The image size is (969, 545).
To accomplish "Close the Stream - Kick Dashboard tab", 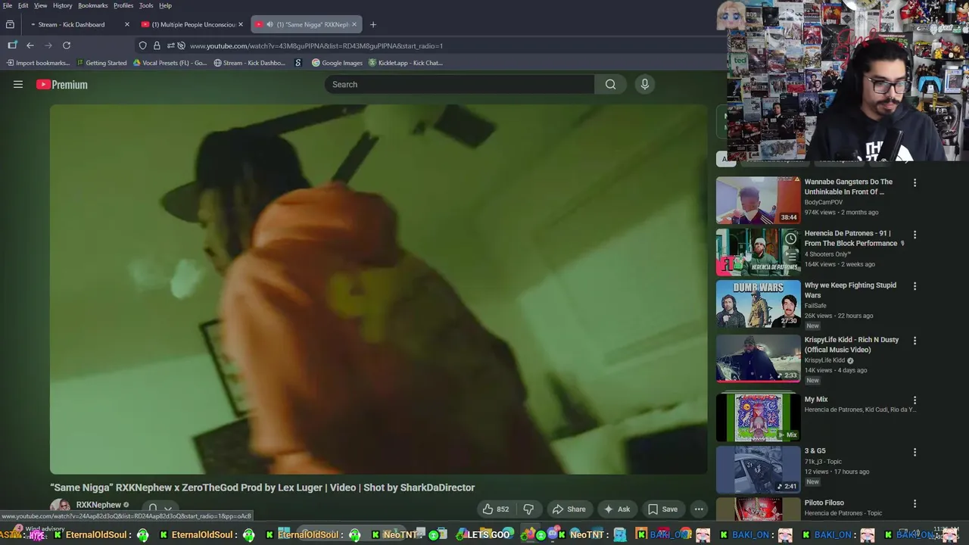I will click(x=127, y=24).
